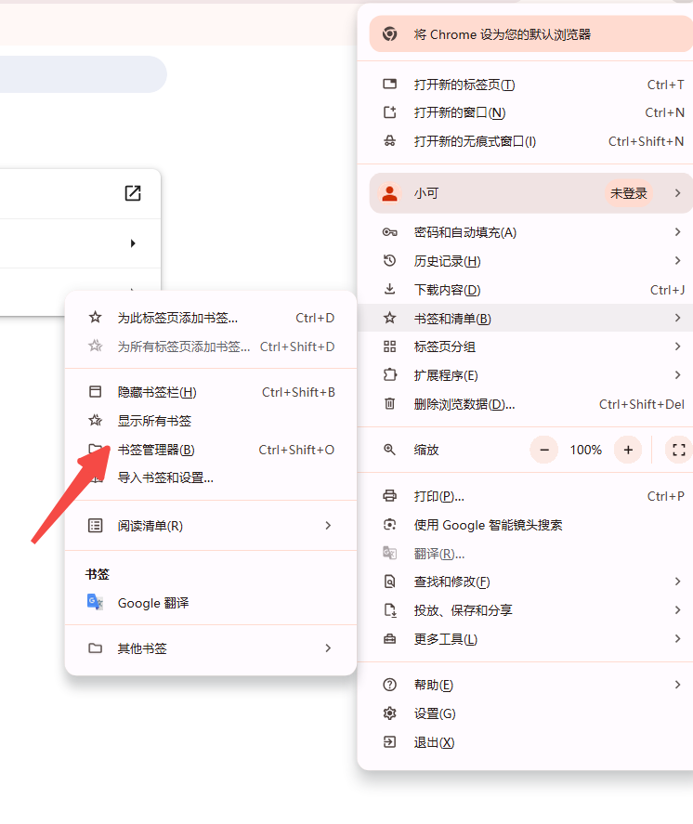Image resolution: width=693 pixels, height=824 pixels.
Task: Click the download arrow icon beside 下载内容
Action: (389, 289)
